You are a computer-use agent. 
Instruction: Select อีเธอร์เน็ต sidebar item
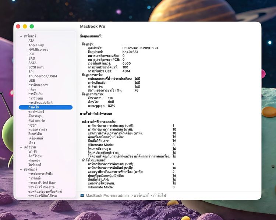tap(35, 134)
